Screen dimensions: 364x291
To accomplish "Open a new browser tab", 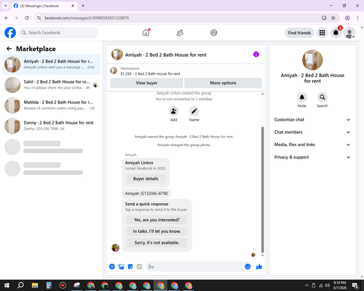I will point(83,6).
